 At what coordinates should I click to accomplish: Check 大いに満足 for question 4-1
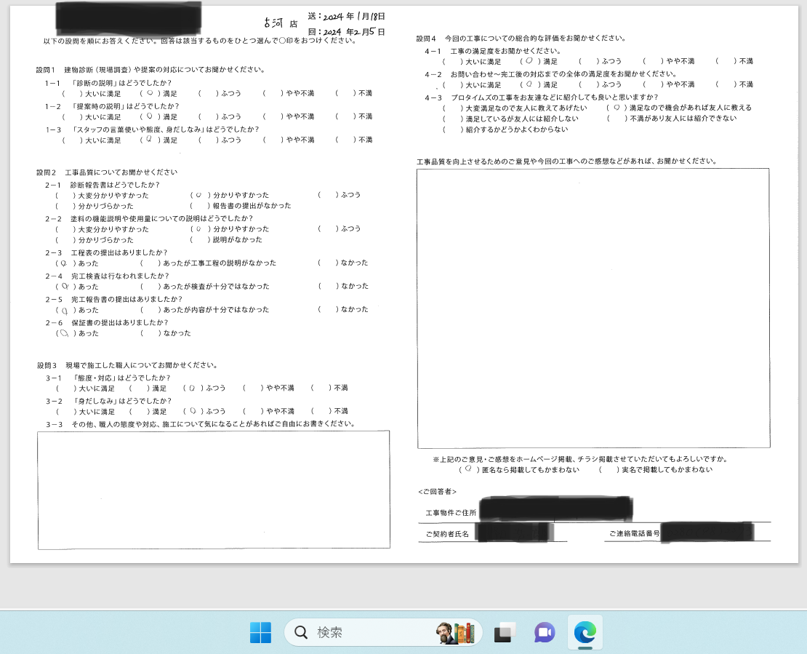tap(450, 62)
